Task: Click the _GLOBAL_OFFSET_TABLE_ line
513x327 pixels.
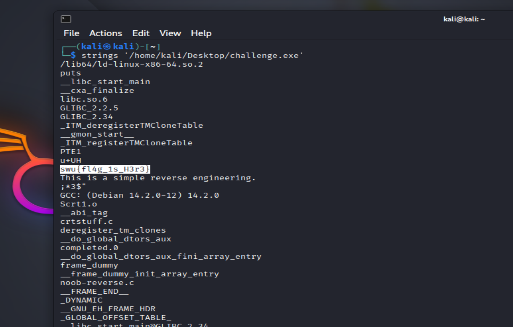Action: coord(116,318)
